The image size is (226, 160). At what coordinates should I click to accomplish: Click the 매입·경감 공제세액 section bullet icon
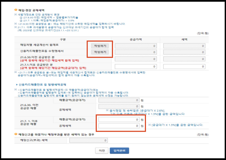(x=15, y=9)
